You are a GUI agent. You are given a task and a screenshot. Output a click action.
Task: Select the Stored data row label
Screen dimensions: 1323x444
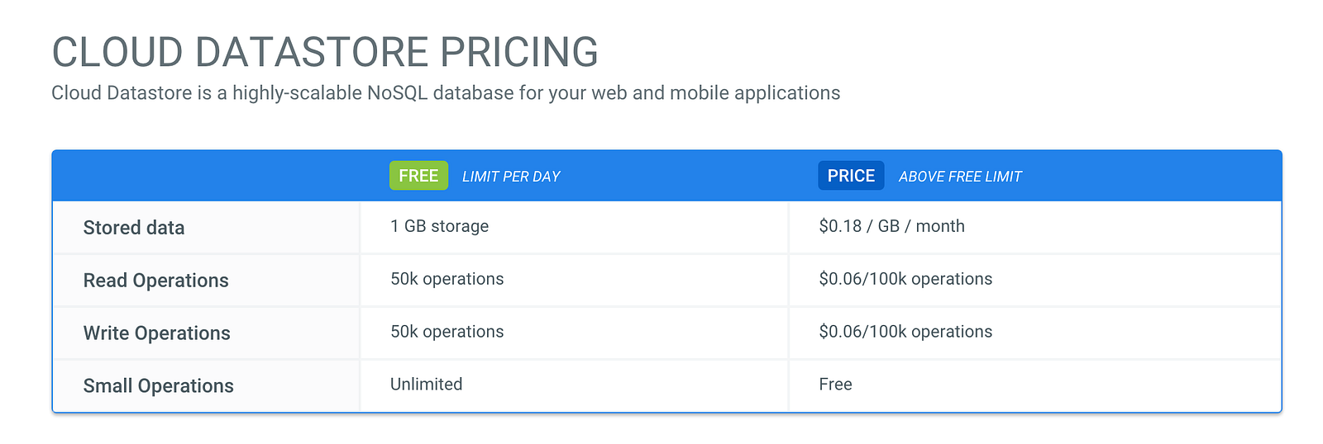[x=134, y=228]
